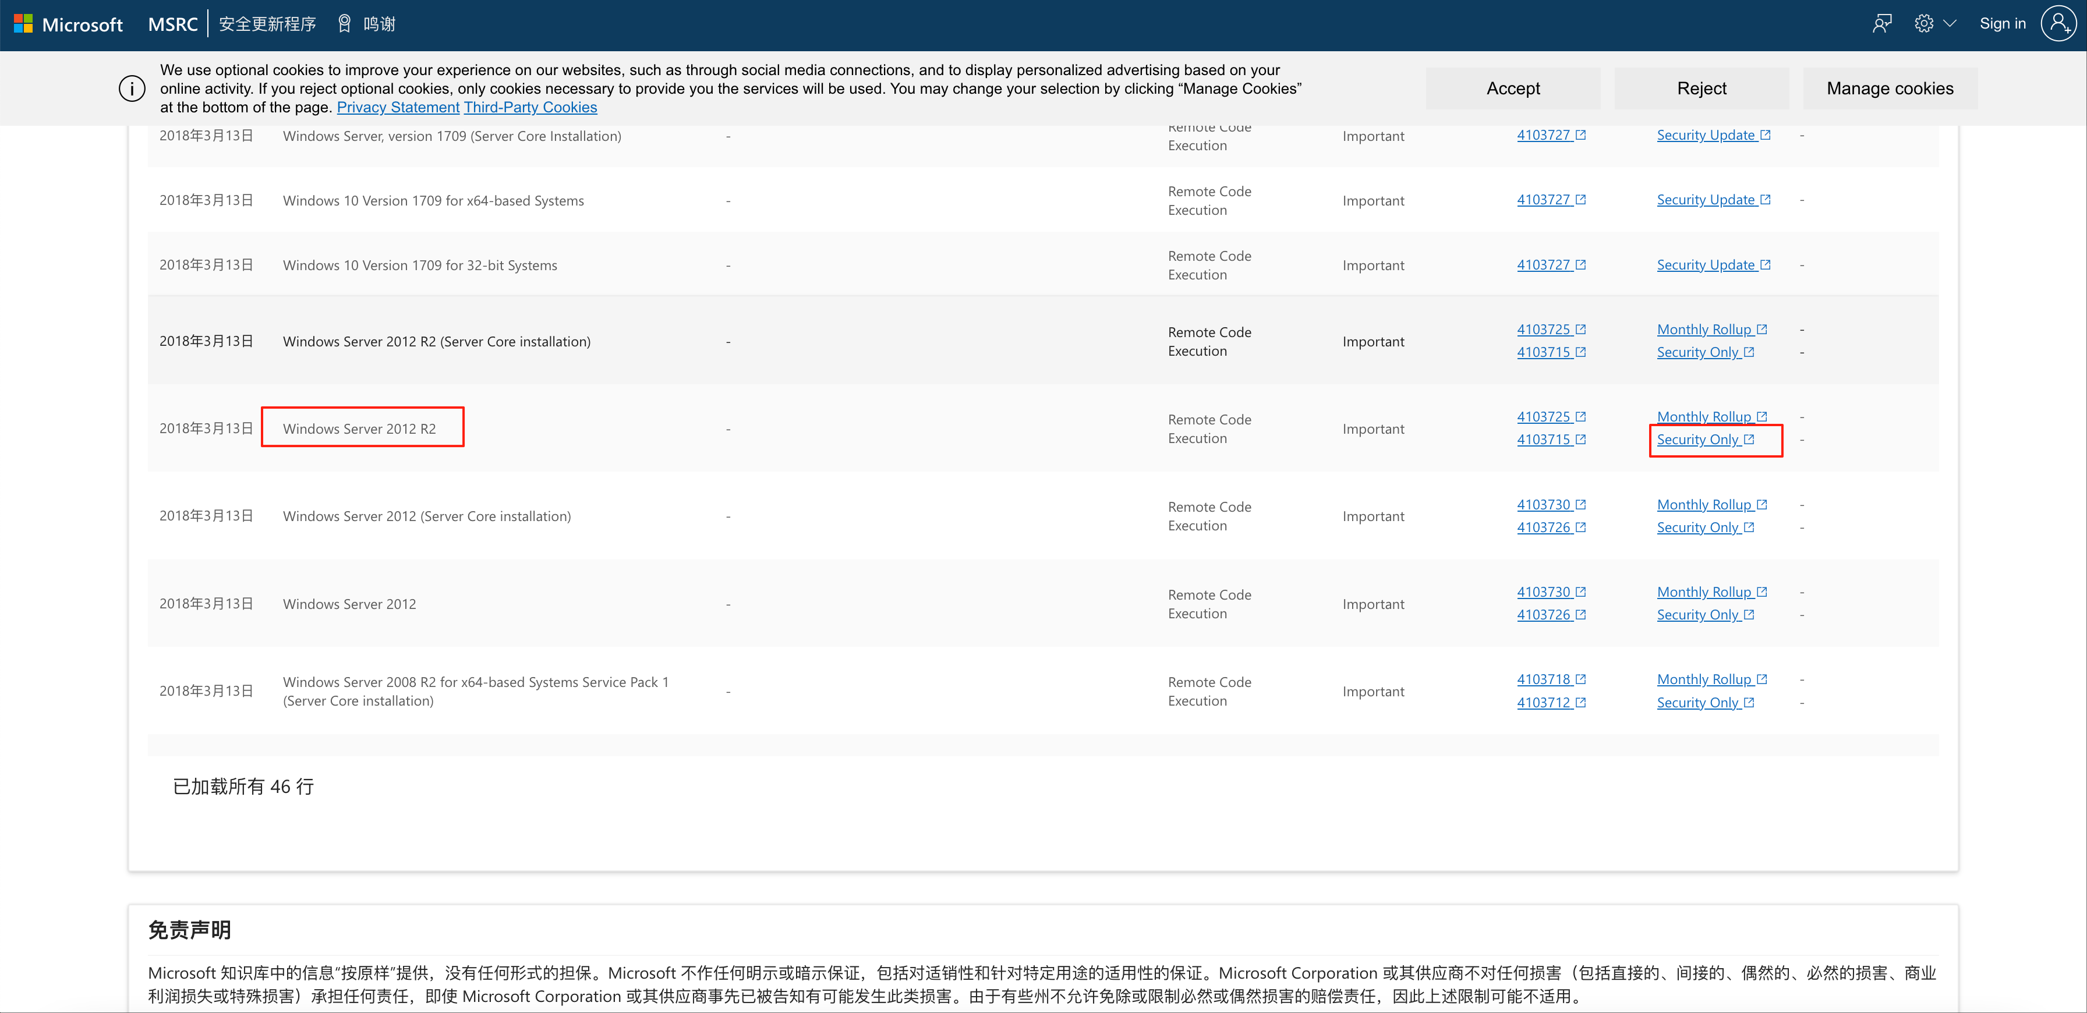Open 4103727 for Windows Server version 1709
Image resolution: width=2087 pixels, height=1013 pixels.
[1551, 135]
